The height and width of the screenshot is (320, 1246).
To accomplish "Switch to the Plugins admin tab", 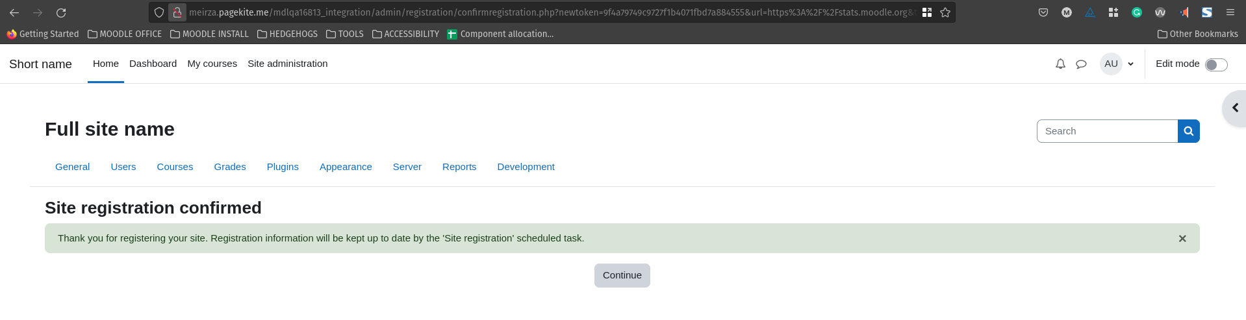I will 283,167.
